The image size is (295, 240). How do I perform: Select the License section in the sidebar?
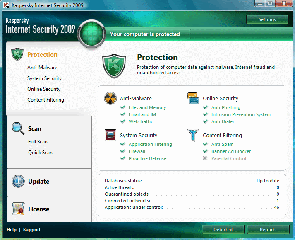point(39,209)
